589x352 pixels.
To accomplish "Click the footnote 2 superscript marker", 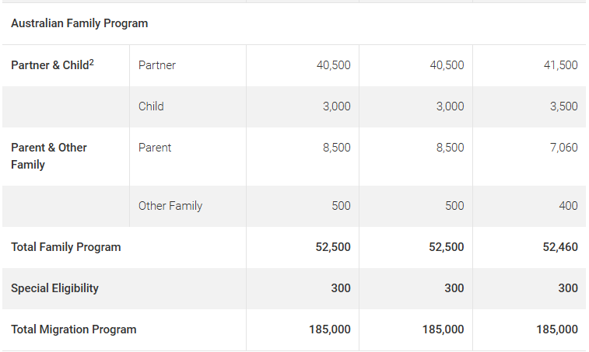I will point(91,62).
